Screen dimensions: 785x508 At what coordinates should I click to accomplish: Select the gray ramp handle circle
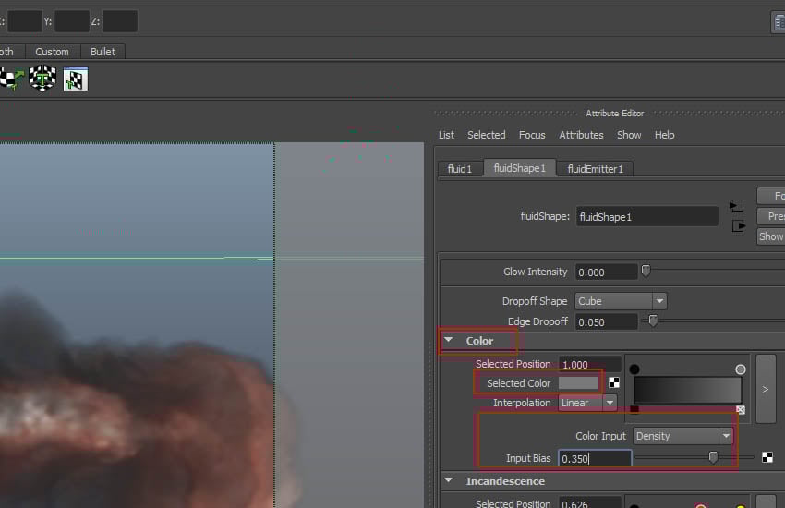point(741,369)
